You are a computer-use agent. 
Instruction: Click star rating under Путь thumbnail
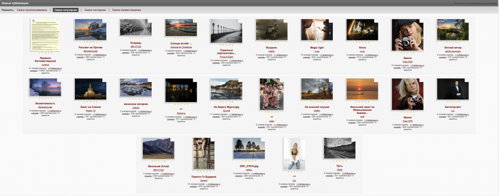(339, 161)
